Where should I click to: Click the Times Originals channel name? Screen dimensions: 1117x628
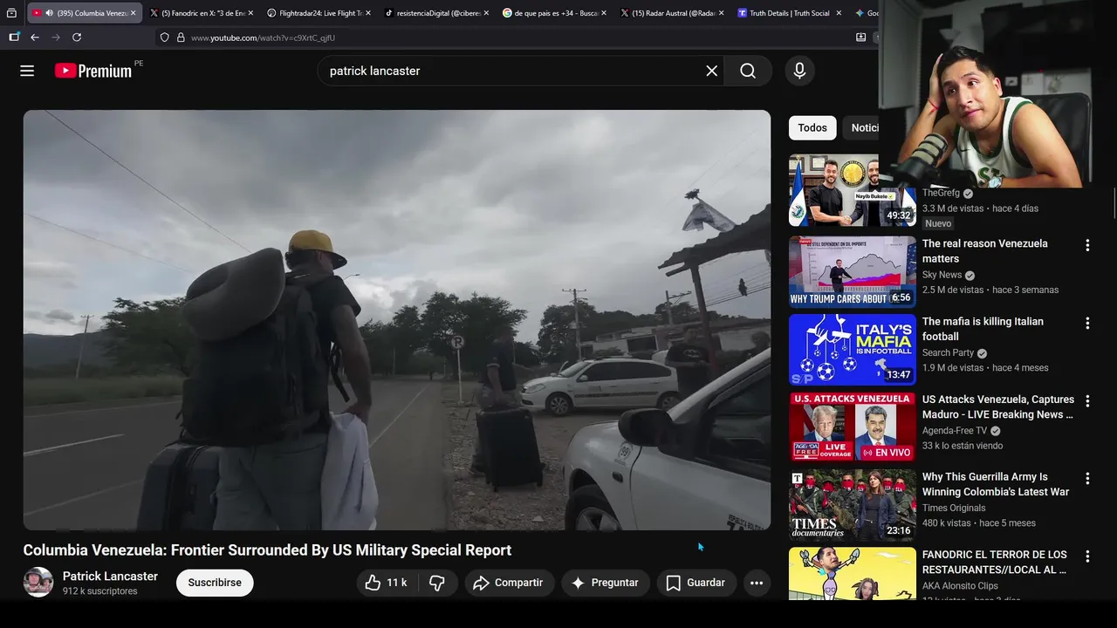(x=954, y=508)
